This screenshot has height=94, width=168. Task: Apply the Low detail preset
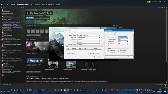pyautogui.click(x=69, y=49)
